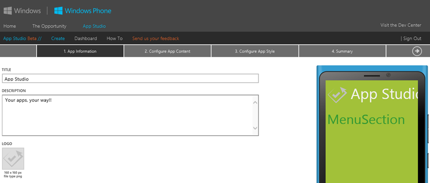
Task: Switch to 3. Configure App Style step
Action: 255,51
